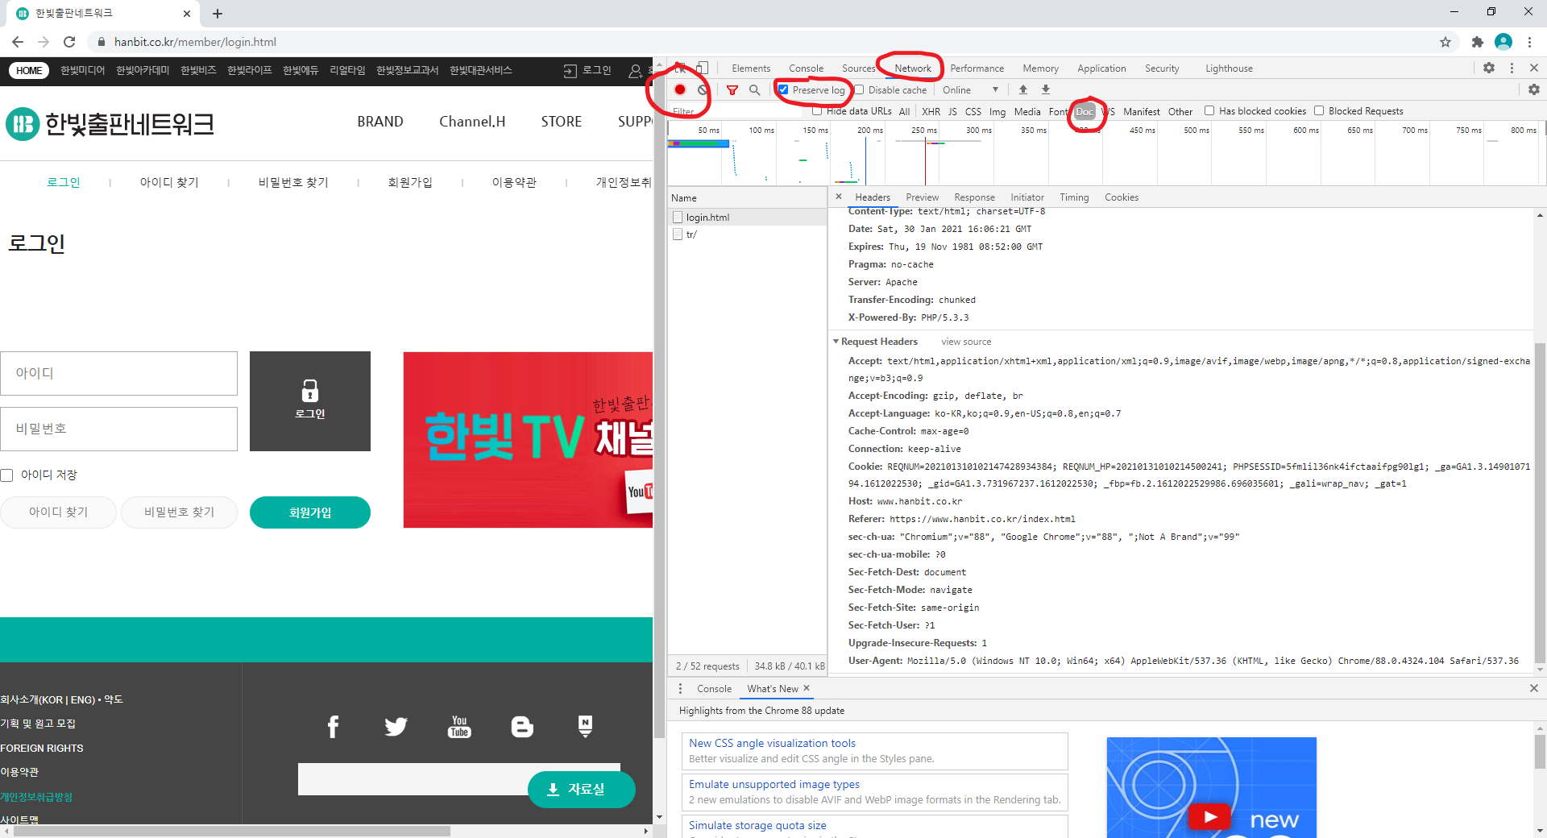Switch to the Network tab
1547x838 pixels.
(x=913, y=68)
